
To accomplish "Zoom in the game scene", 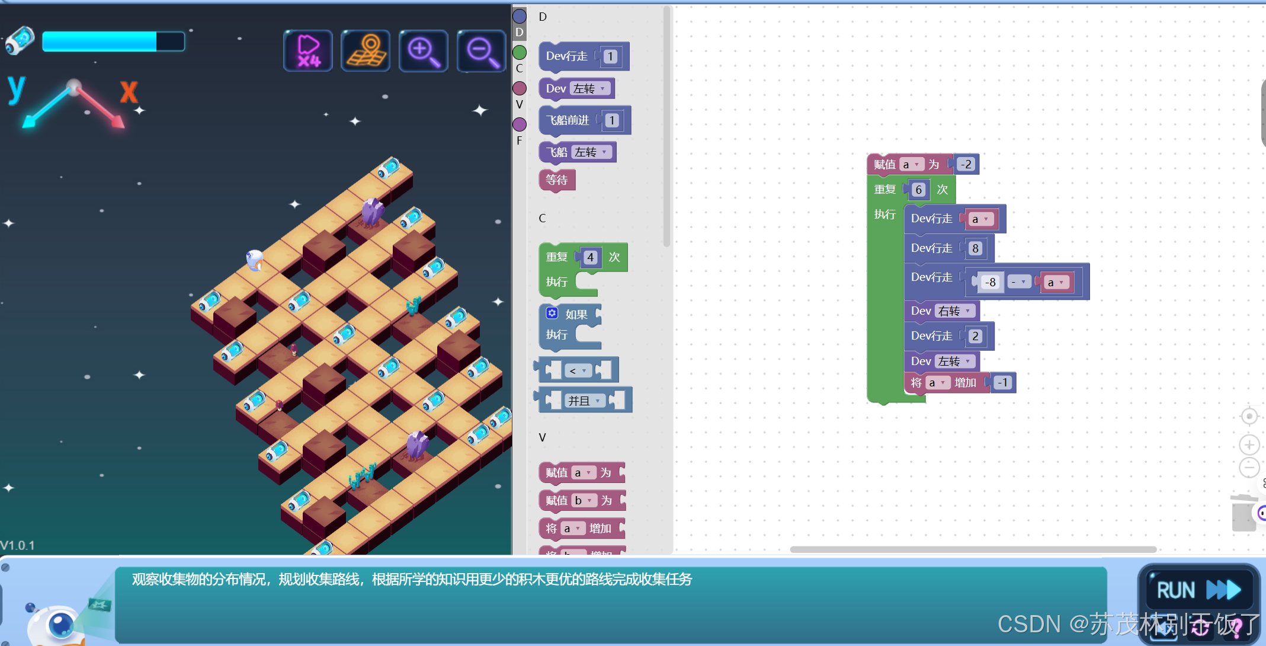I will tap(423, 51).
